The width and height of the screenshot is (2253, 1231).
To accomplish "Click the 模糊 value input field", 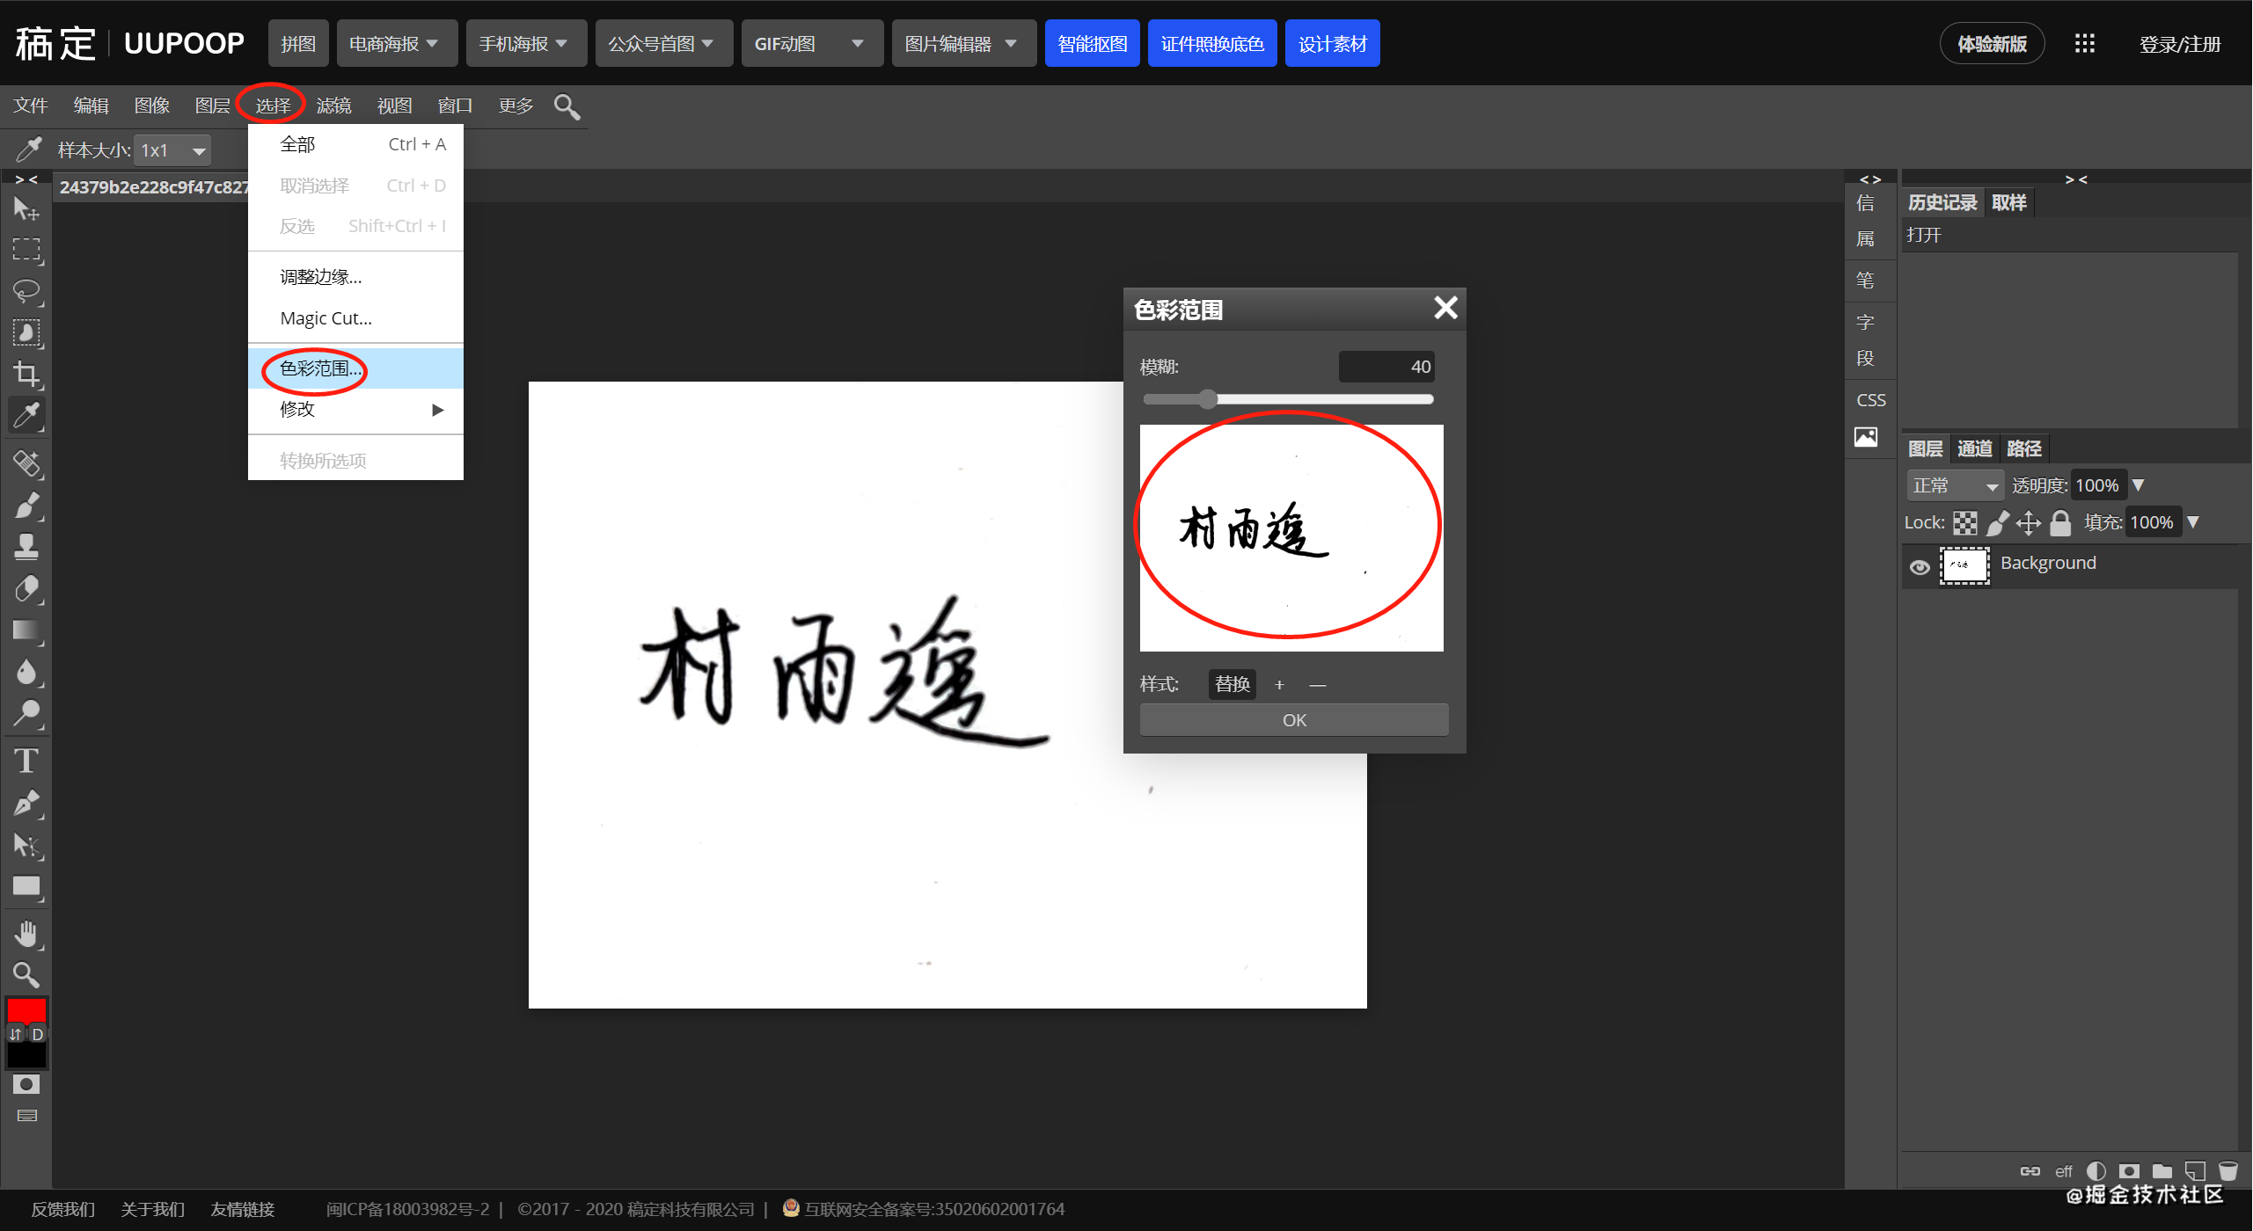I will pos(1386,367).
